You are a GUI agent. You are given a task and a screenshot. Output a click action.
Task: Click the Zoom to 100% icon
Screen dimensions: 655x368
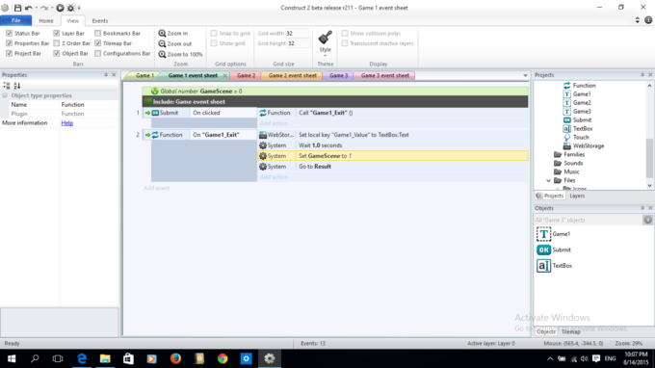(162, 54)
